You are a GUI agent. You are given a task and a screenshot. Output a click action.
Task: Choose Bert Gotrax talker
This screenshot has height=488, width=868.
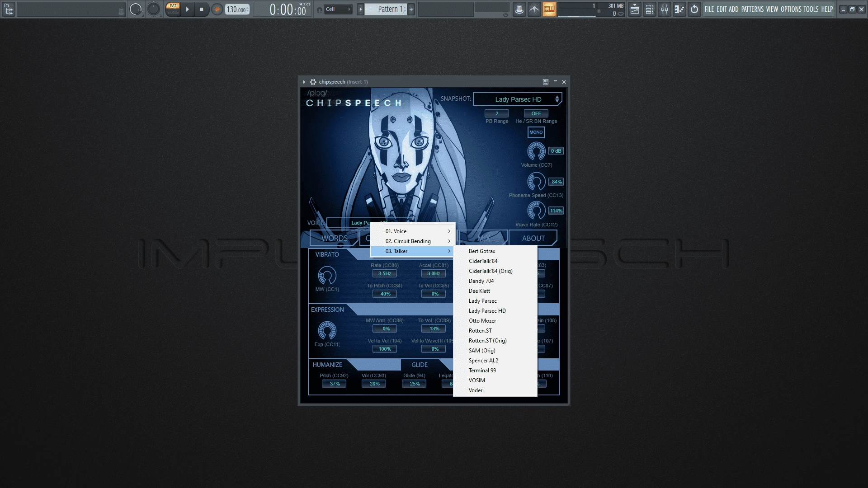click(495, 251)
